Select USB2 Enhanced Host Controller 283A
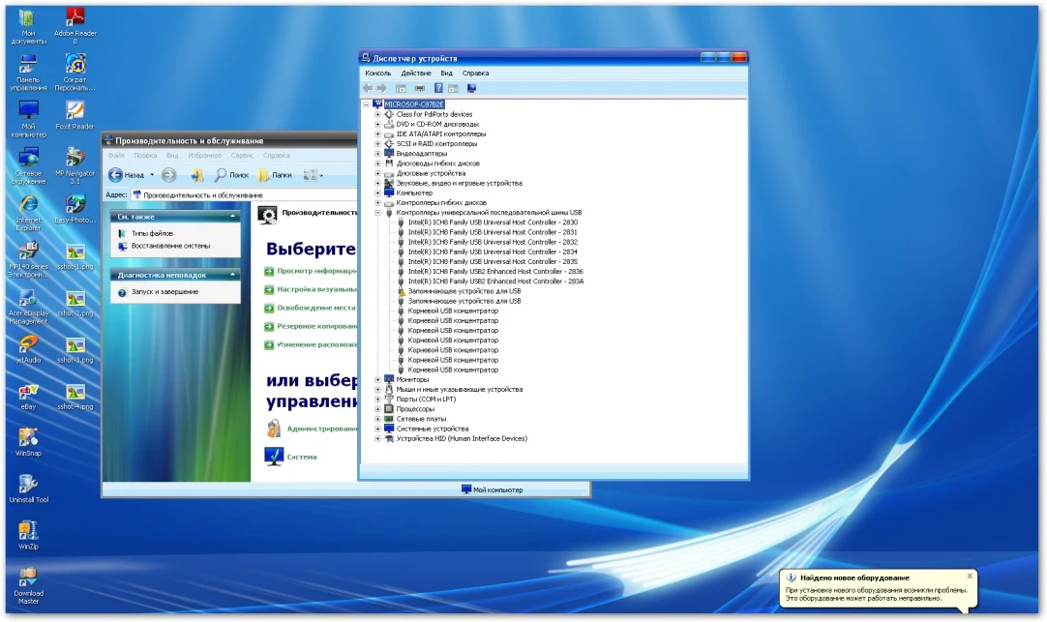This screenshot has width=1047, height=622. 495,281
